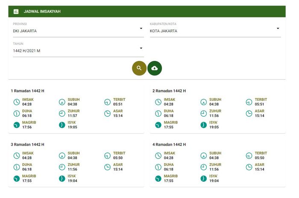Select the 3 Ramadan 1442 H heading
This screenshot has height=198, width=299.
click(27, 145)
